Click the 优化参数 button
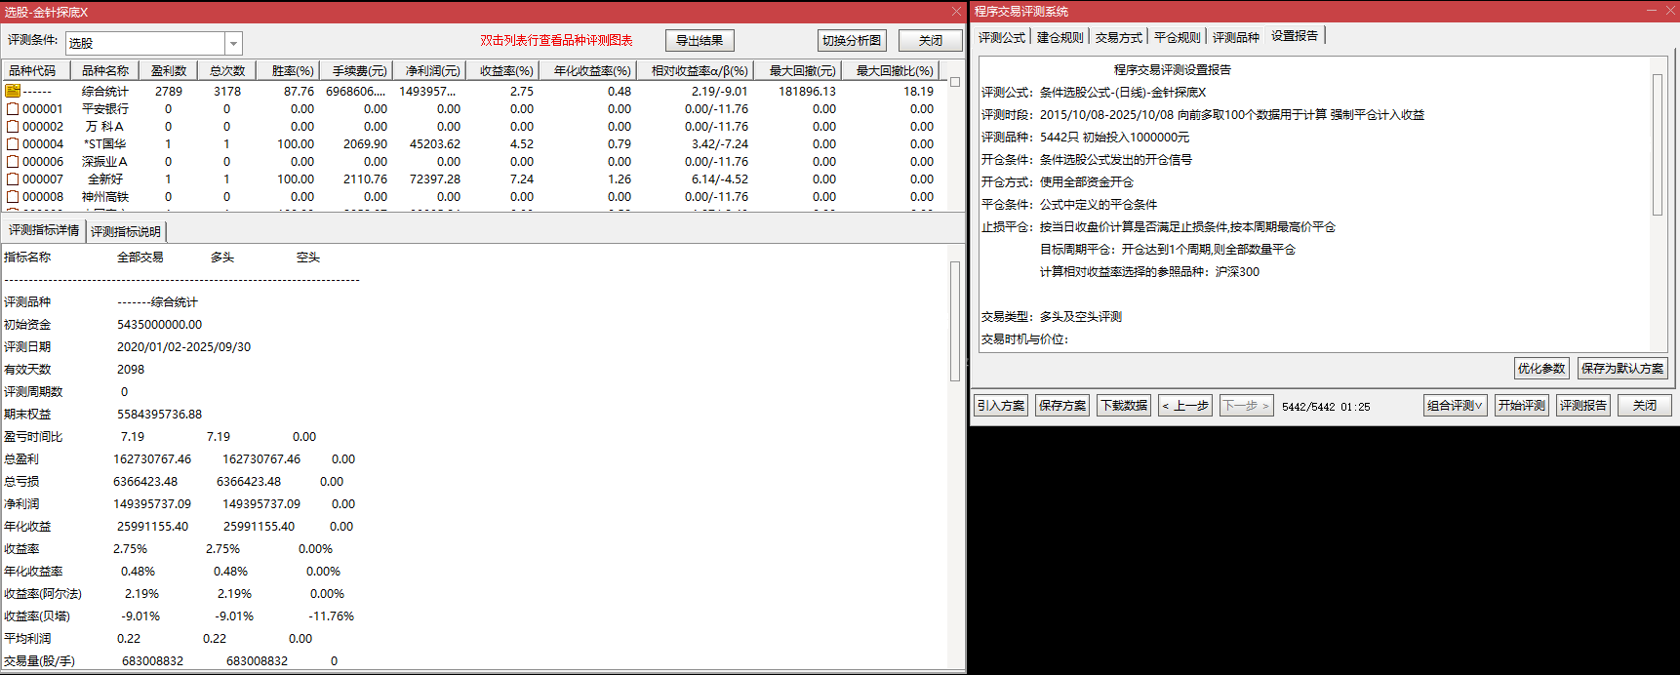 (1541, 369)
